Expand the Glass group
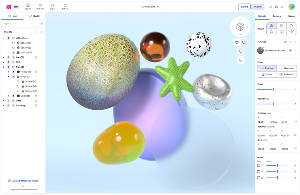The width and height of the screenshot is (300, 195). click(x=4, y=101)
